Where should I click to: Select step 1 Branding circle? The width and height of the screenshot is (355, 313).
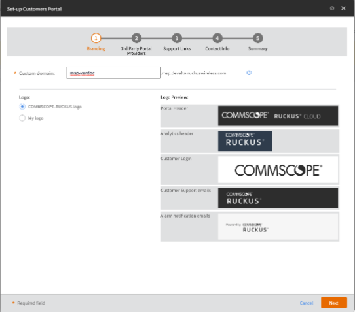point(96,38)
